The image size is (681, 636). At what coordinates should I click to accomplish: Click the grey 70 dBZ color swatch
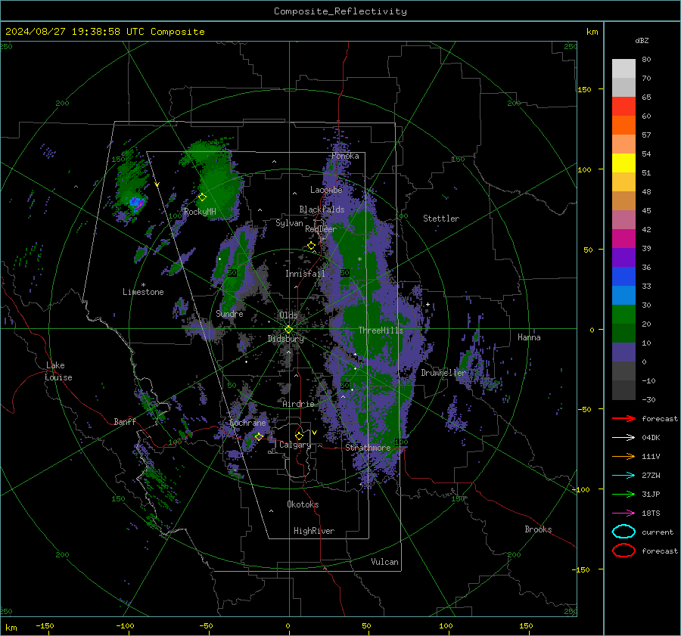623,87
